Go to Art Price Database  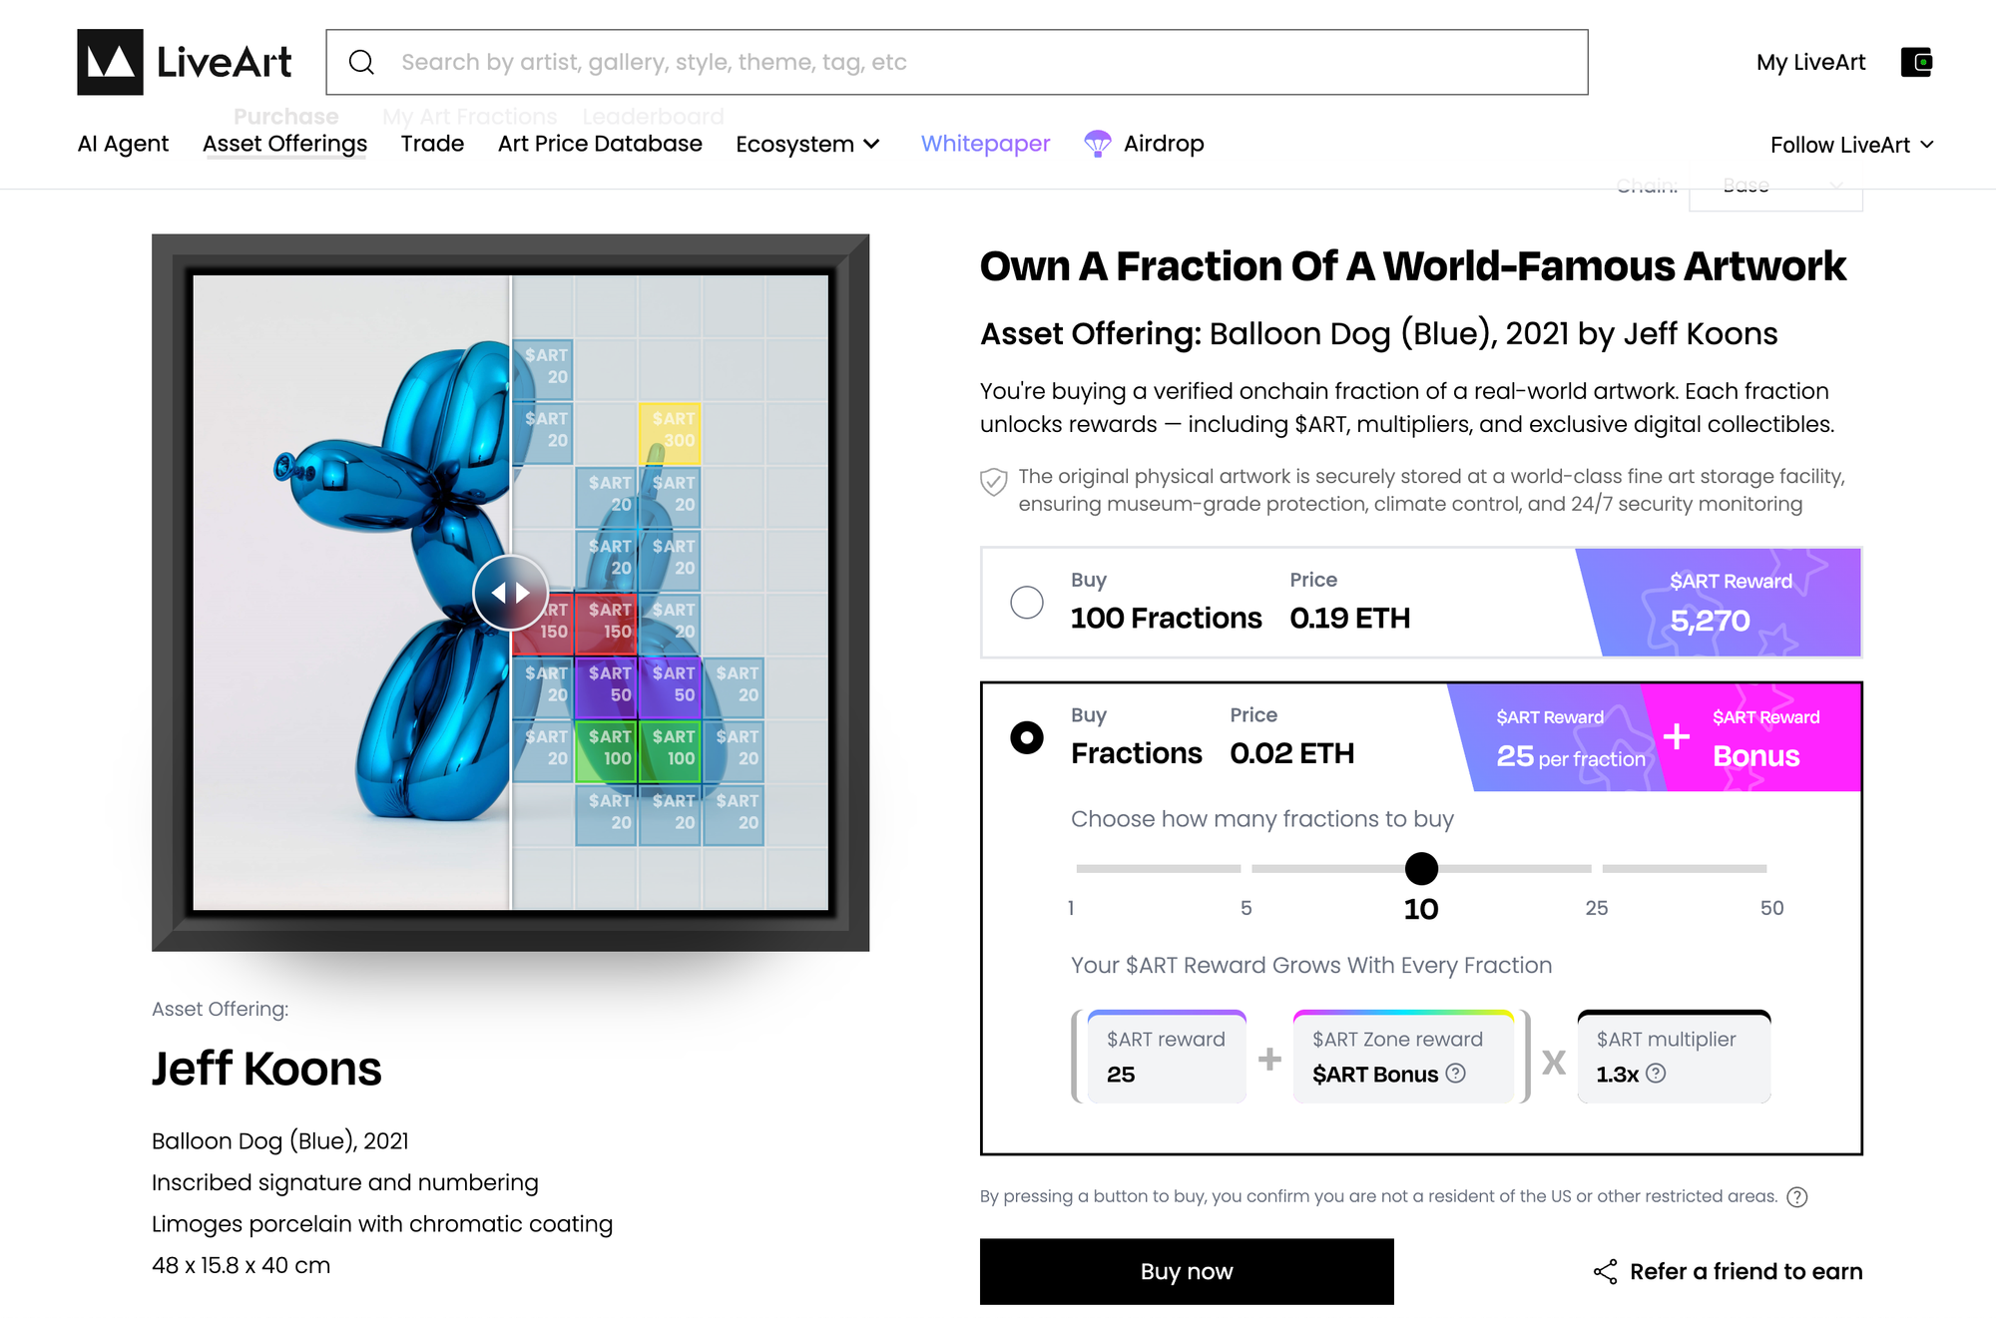tap(600, 144)
